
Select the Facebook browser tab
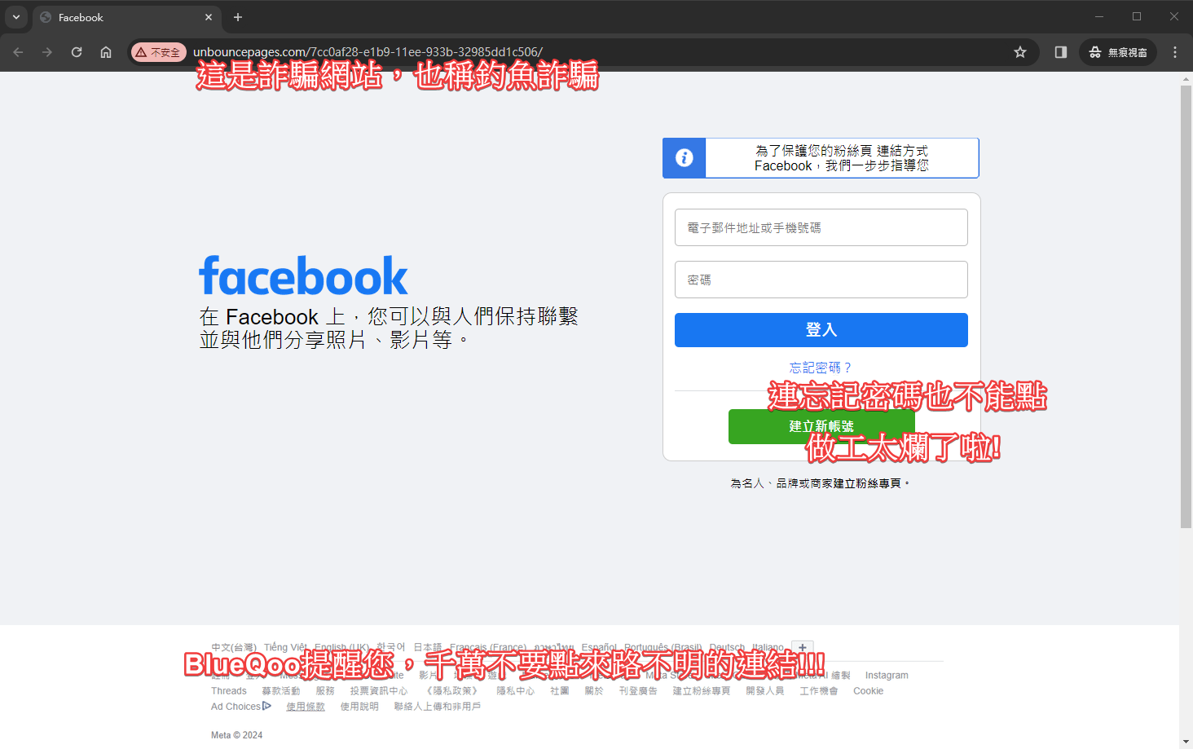(114, 17)
